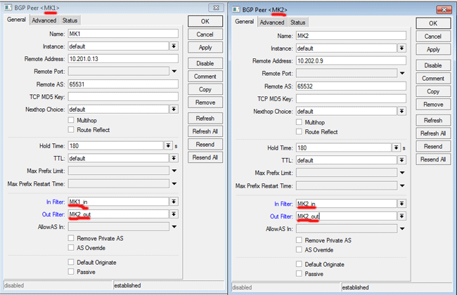The height and width of the screenshot is (295, 457).
Task: Expand Out Filter dropdown in MK1 window
Action: point(174,214)
